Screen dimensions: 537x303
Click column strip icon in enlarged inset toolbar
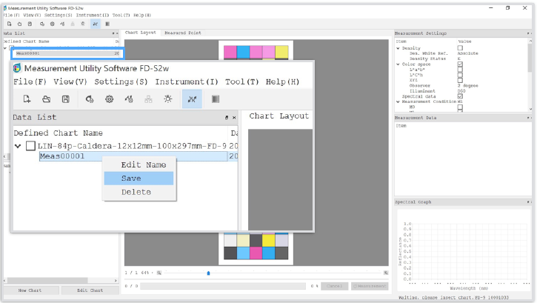point(216,99)
